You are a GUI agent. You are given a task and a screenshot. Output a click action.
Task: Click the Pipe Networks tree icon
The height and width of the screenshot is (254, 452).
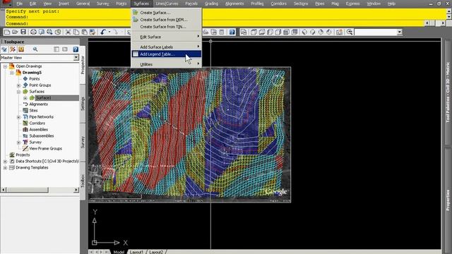point(25,116)
